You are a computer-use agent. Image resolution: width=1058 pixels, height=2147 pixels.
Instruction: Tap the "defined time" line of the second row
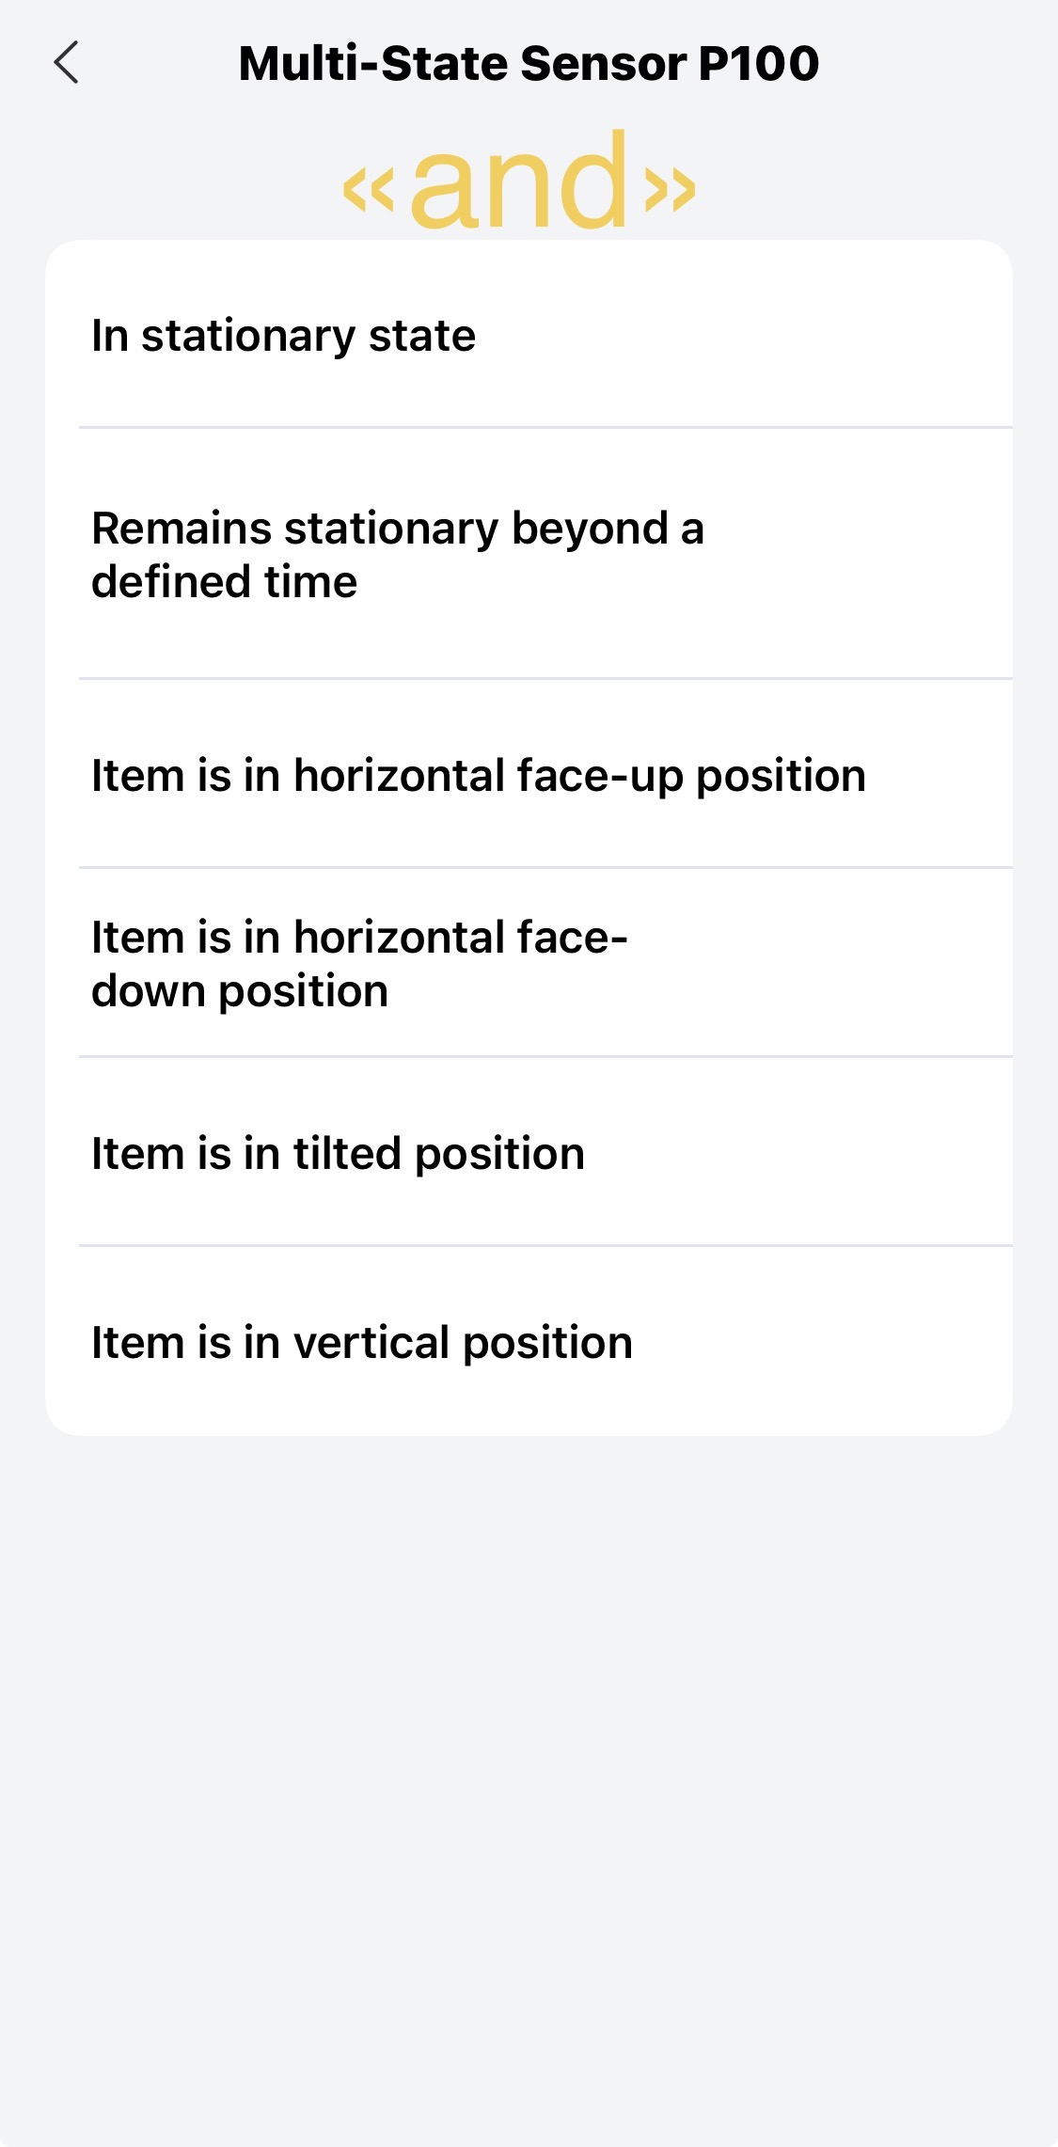click(x=224, y=582)
